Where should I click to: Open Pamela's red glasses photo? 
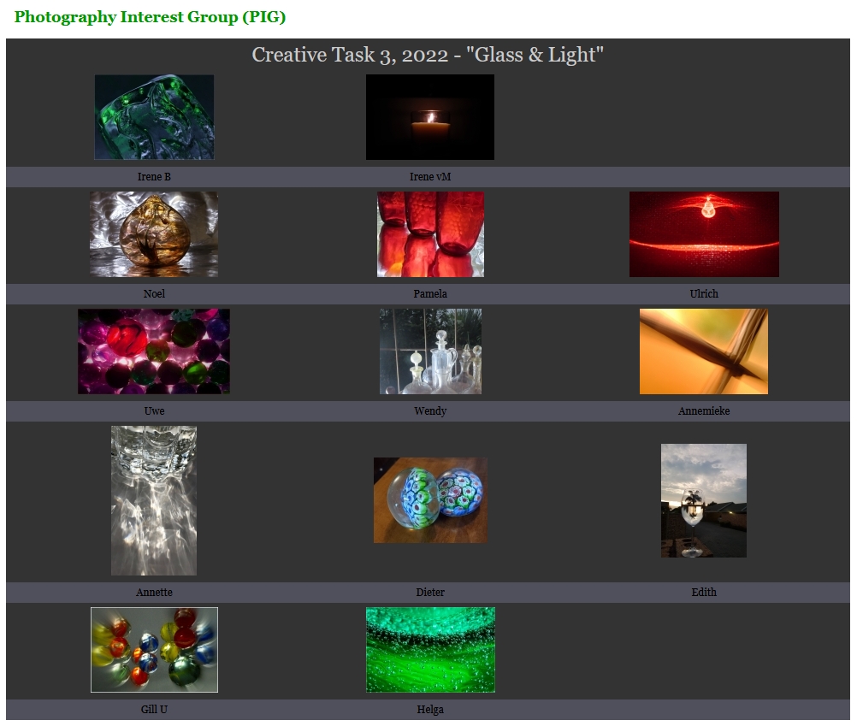[x=431, y=234]
